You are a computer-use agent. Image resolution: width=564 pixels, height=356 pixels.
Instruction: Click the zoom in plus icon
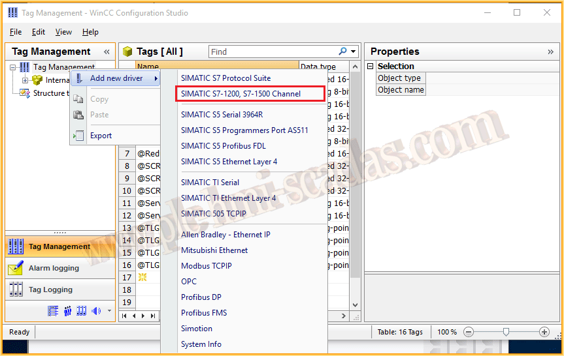[x=544, y=332]
